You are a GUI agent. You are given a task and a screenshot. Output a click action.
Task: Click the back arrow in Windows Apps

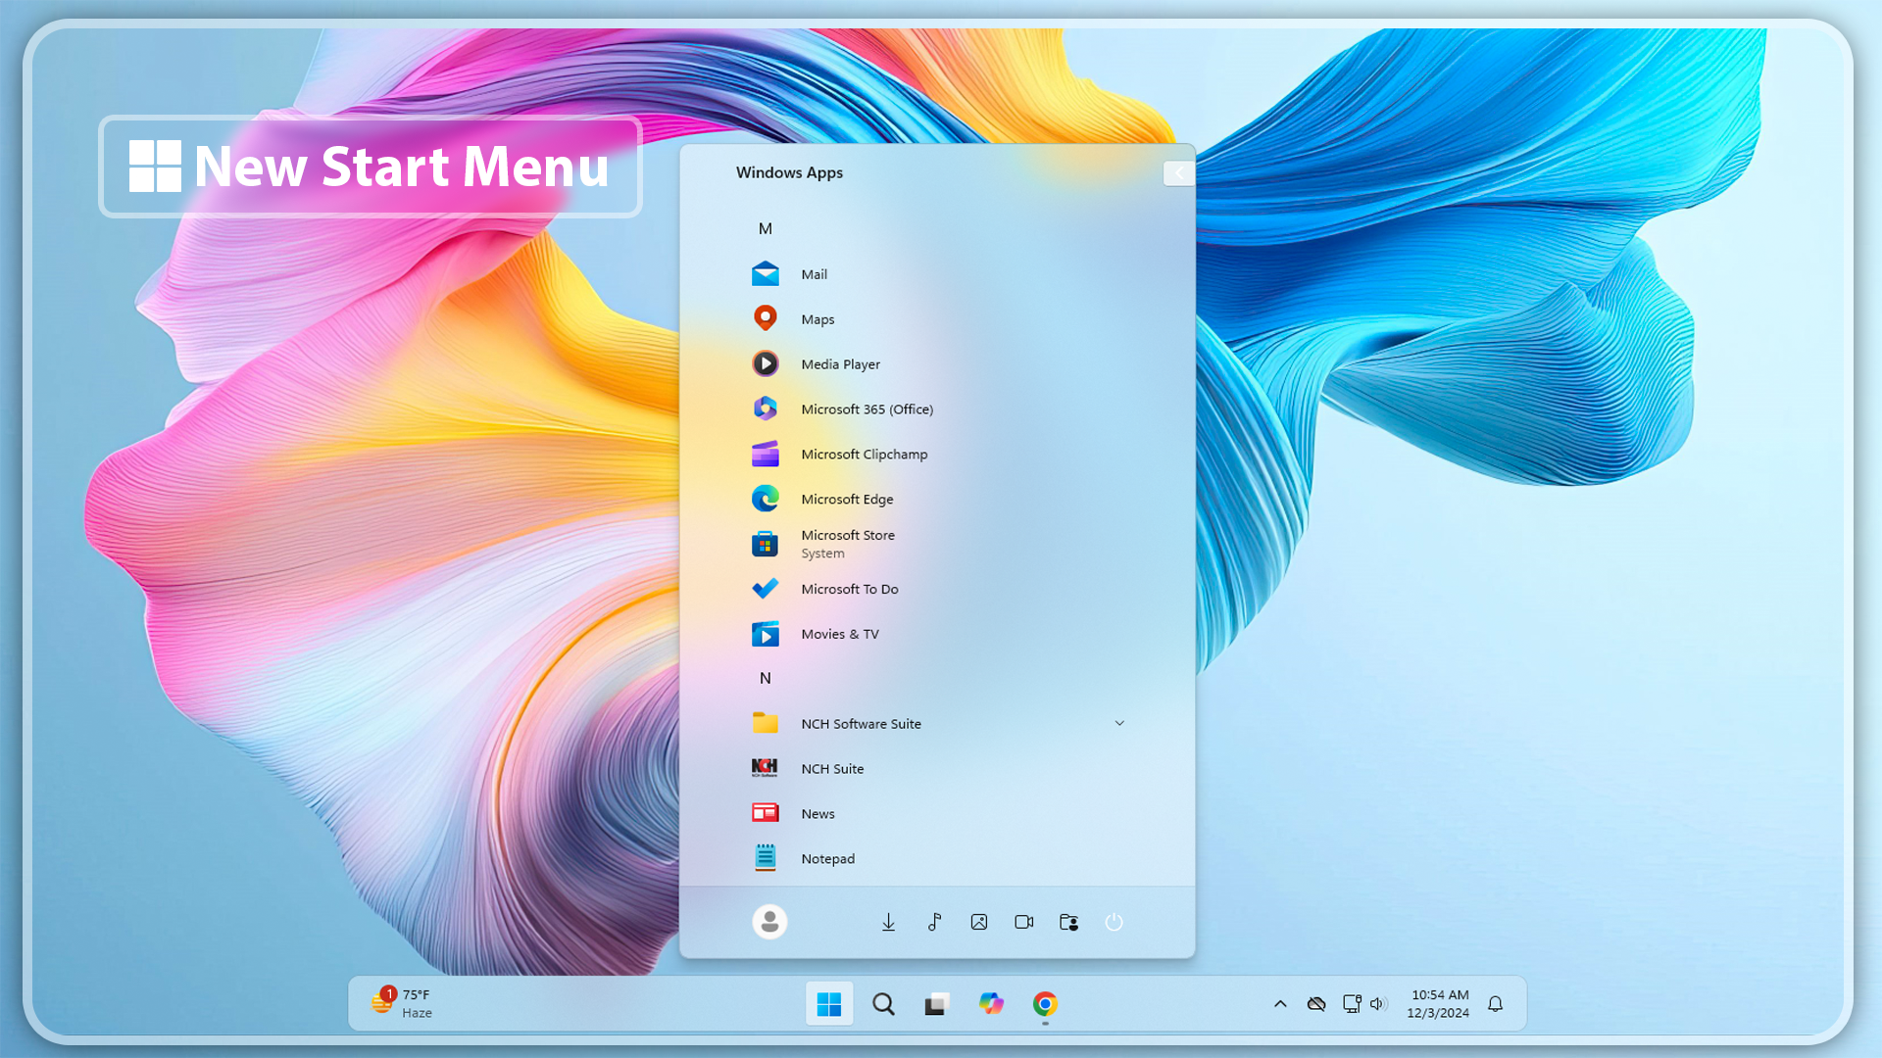(x=1178, y=172)
